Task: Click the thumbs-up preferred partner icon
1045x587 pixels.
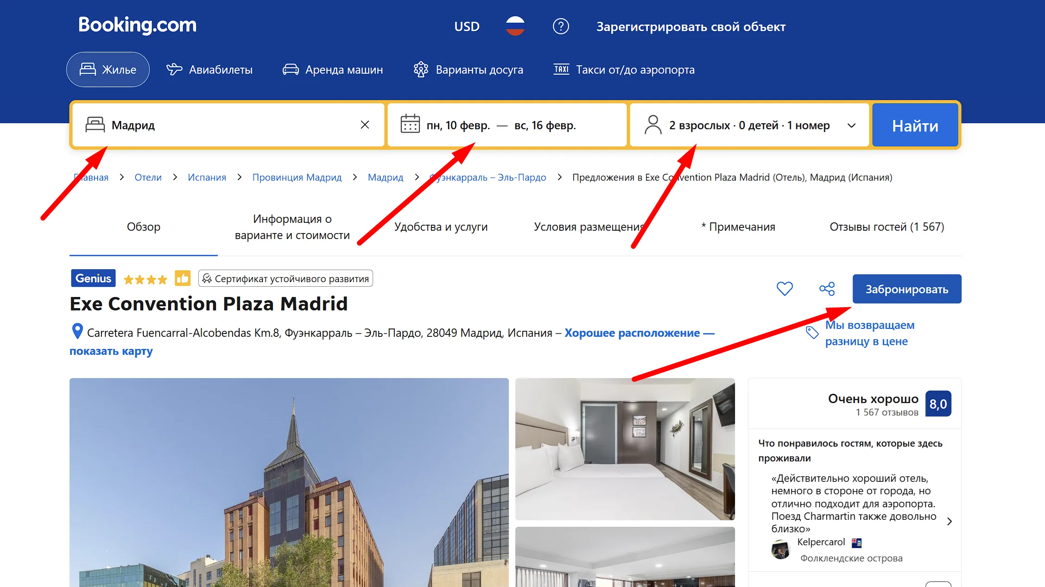Action: pos(183,278)
